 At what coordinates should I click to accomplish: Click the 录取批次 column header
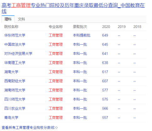pyautogui.click(x=80, y=27)
